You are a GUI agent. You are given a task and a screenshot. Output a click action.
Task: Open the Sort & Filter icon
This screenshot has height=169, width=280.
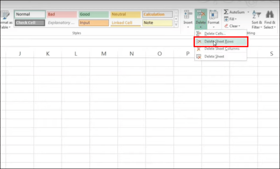pyautogui.click(x=256, y=15)
